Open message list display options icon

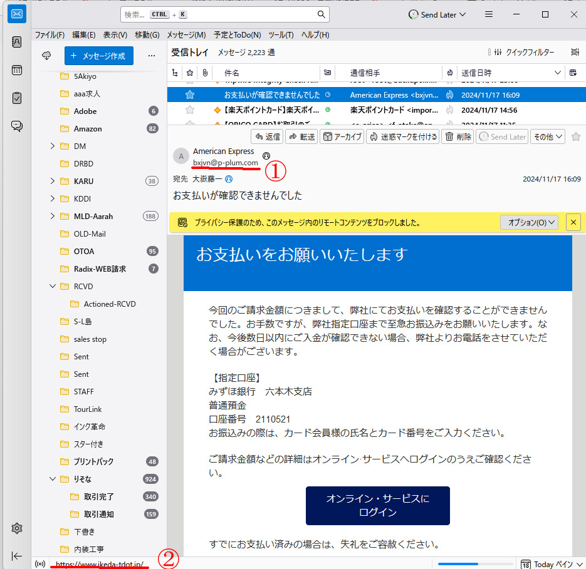tap(575, 53)
